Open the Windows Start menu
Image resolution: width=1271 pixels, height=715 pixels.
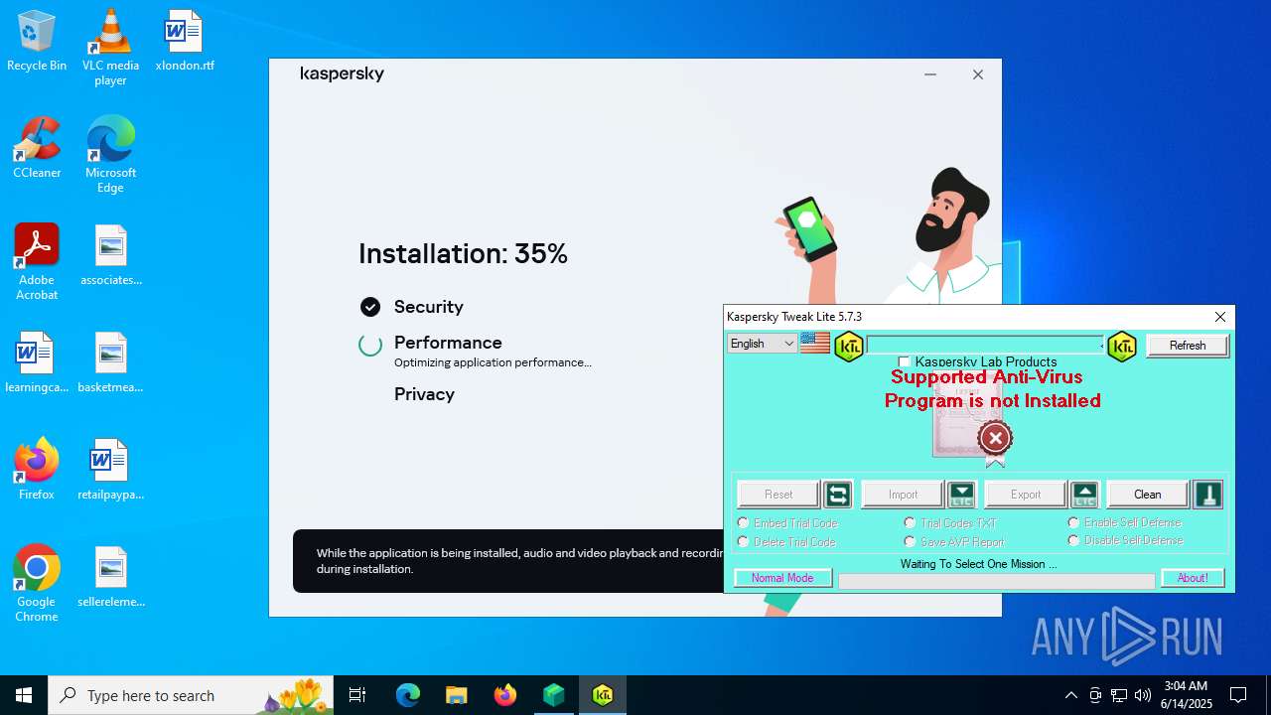(x=24, y=695)
